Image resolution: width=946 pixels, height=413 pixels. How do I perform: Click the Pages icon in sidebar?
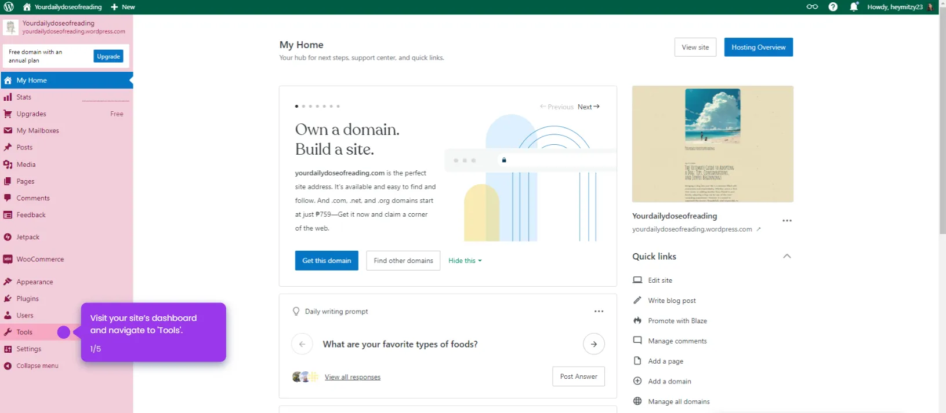point(8,181)
